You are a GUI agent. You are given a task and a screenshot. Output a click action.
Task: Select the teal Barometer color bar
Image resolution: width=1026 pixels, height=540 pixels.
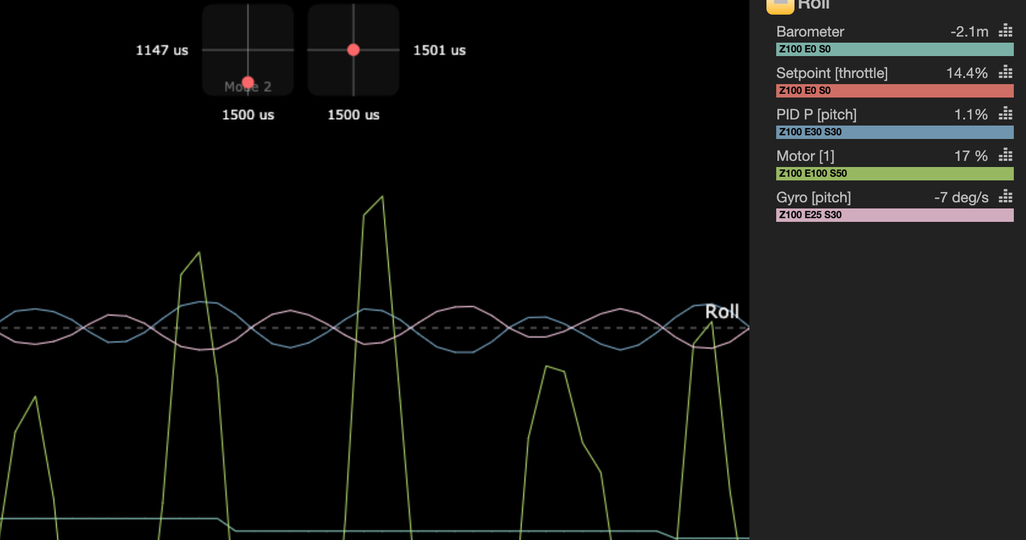click(x=894, y=49)
